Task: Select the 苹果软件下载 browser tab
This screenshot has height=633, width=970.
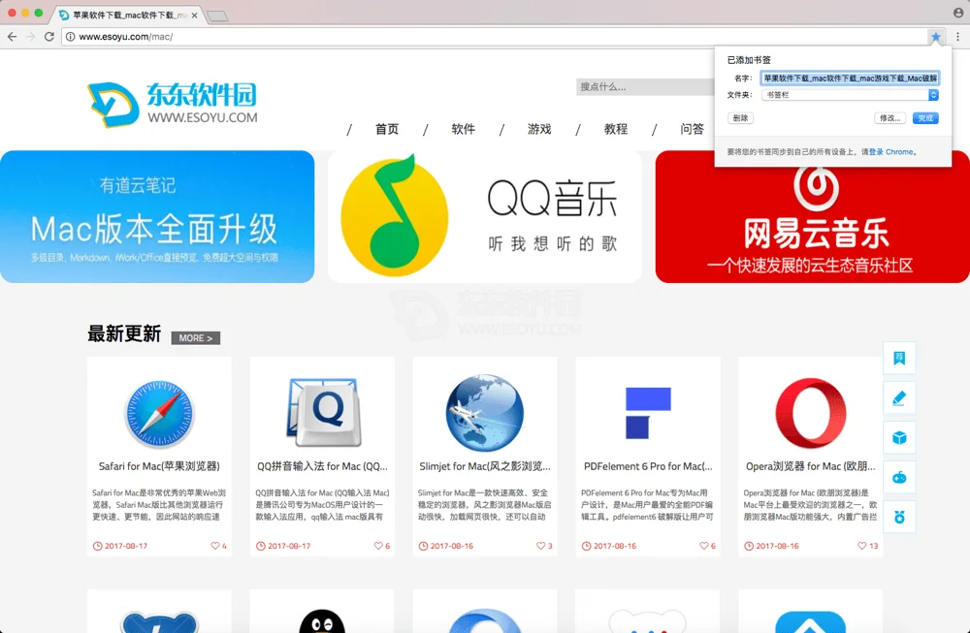Action: click(127, 15)
